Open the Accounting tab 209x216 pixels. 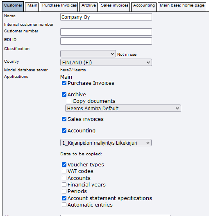click(x=144, y=7)
